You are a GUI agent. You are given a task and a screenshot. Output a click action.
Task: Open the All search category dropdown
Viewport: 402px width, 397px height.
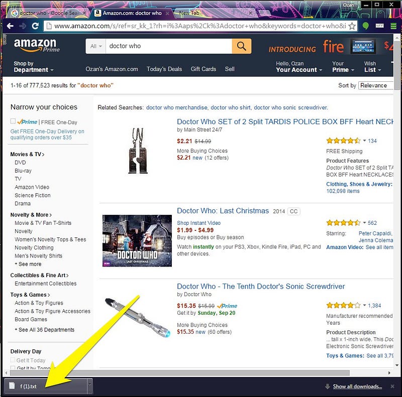(x=95, y=46)
